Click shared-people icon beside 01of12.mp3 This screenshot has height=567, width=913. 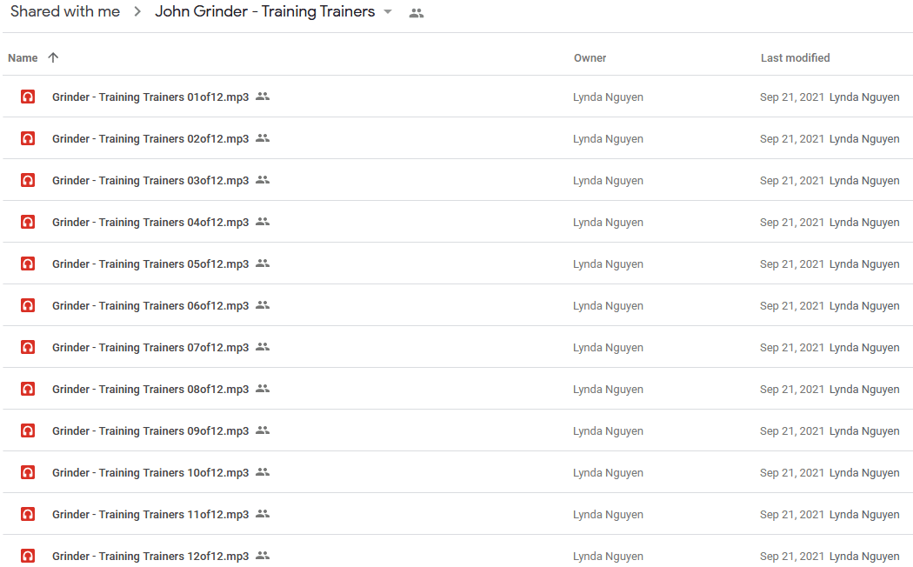click(x=263, y=96)
